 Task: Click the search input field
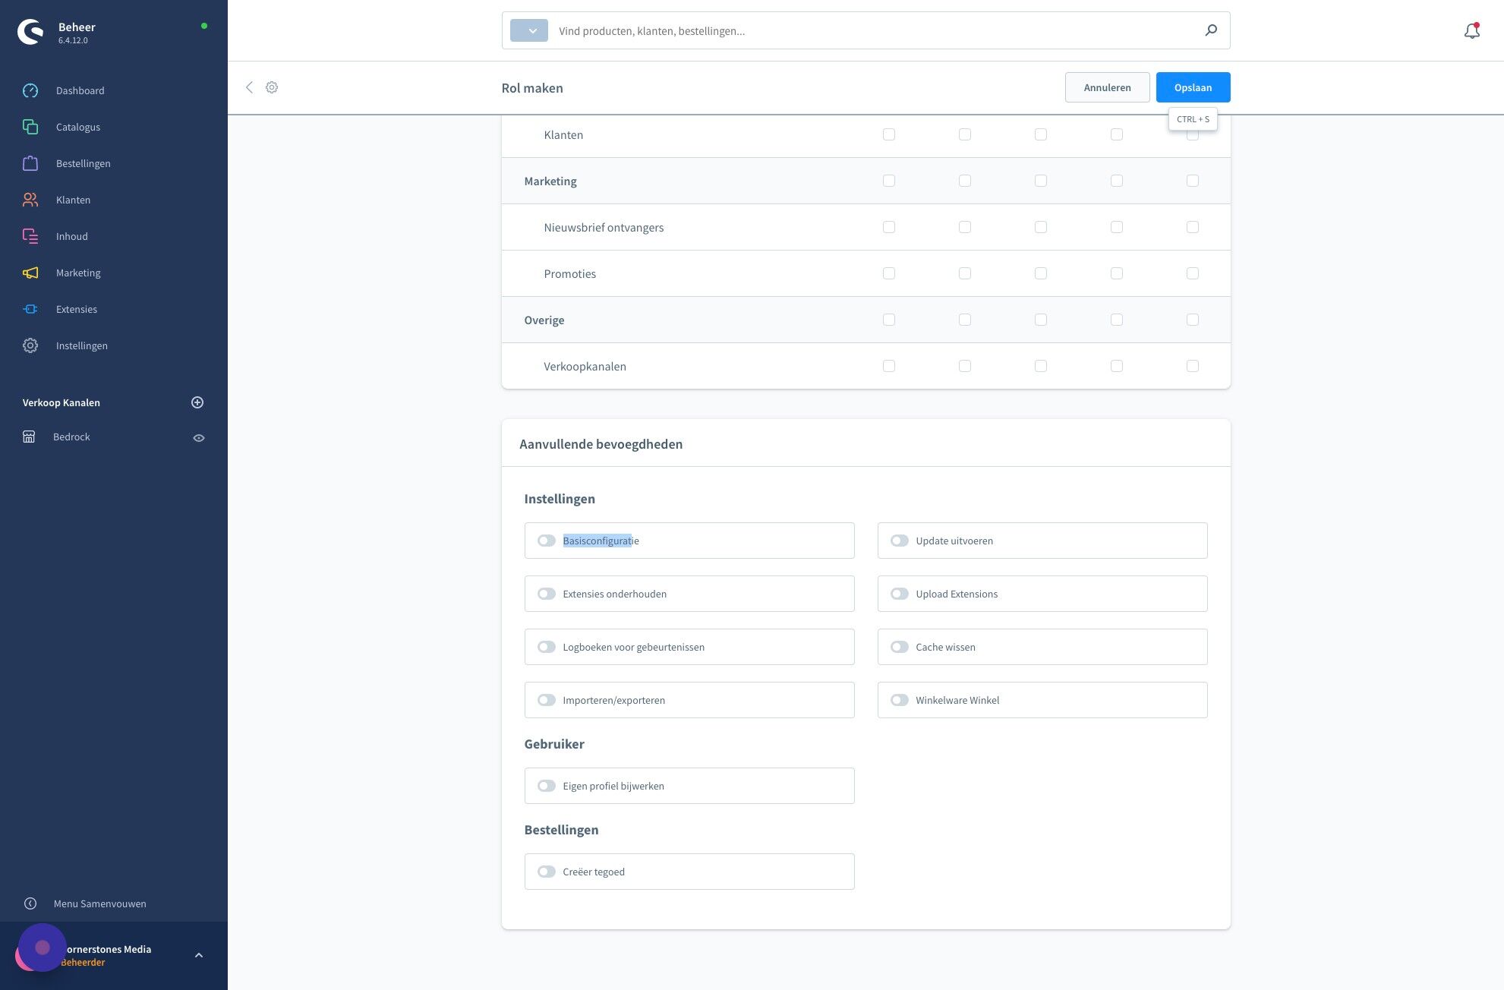[x=873, y=30]
